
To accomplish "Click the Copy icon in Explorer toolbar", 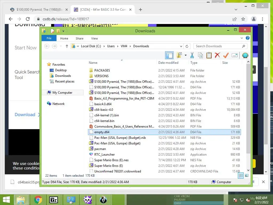I will (x=200, y=56).
